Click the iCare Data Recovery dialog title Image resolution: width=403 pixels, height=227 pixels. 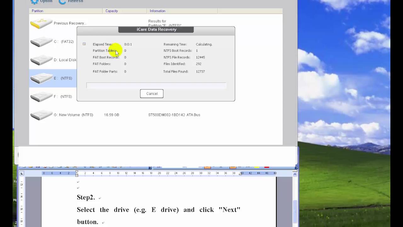(156, 29)
